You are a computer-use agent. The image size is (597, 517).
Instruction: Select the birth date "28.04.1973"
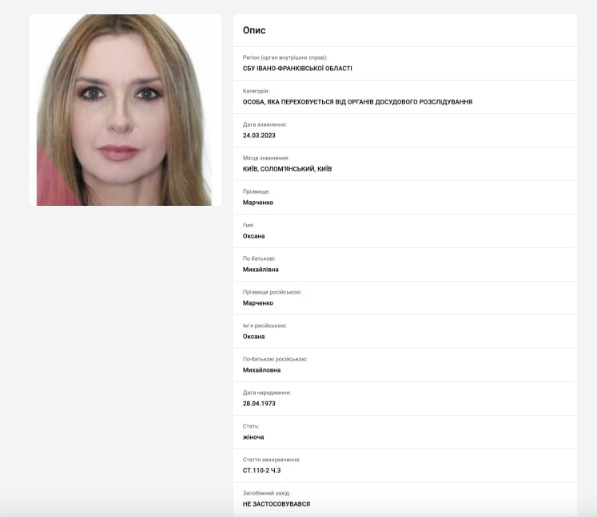tap(259, 404)
